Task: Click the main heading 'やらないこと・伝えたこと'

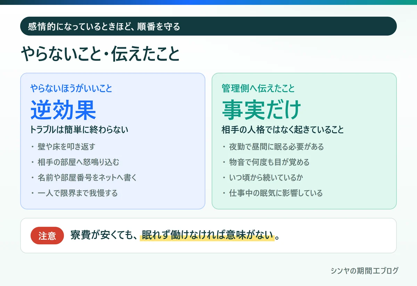Action: [x=100, y=54]
